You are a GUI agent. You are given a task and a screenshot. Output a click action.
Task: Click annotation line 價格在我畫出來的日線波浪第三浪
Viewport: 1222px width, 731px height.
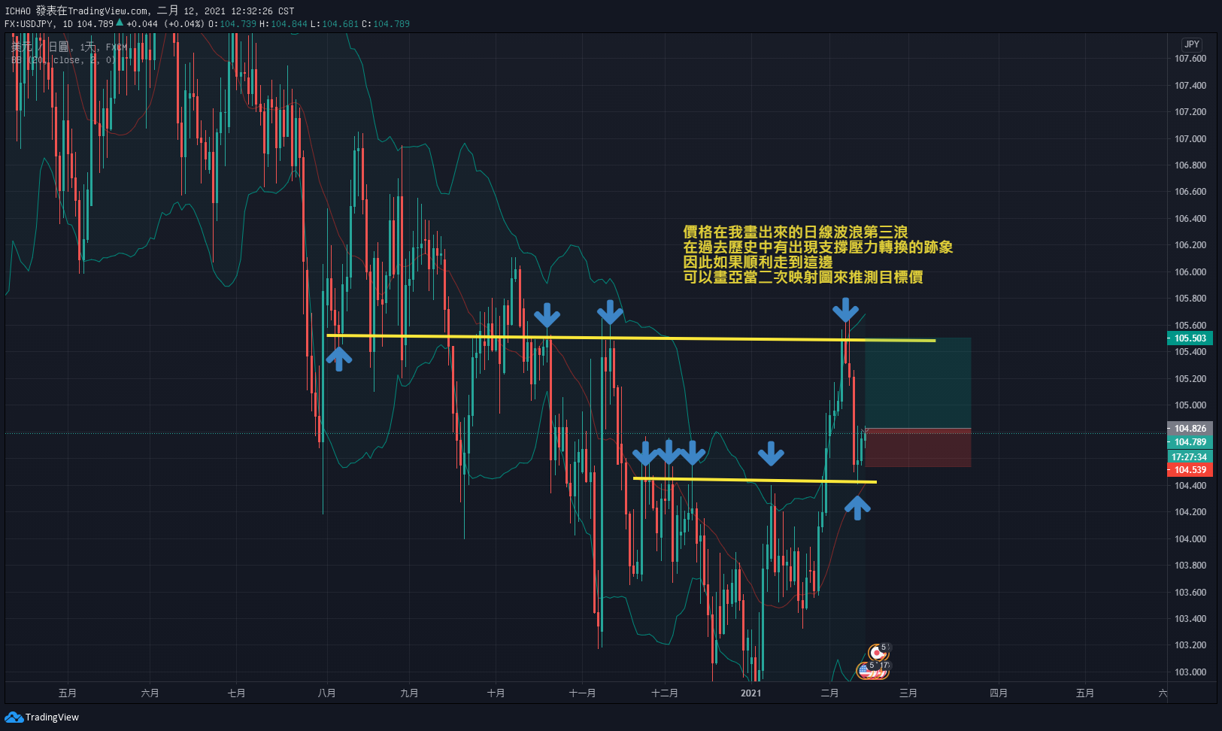795,232
